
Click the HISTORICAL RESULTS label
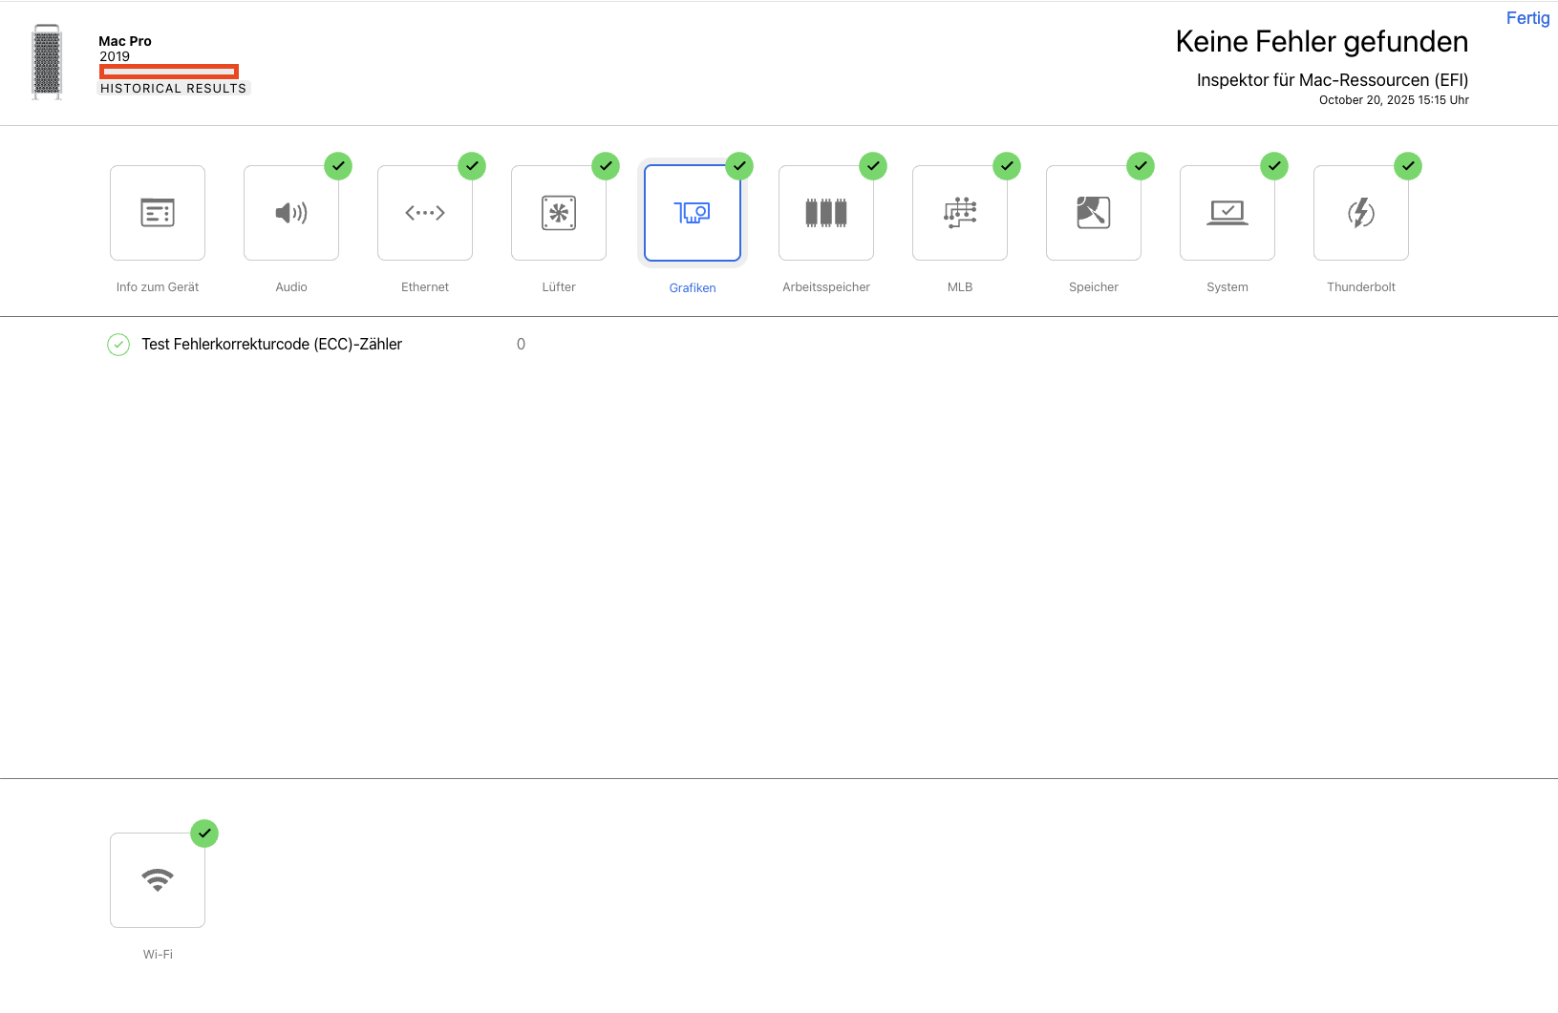point(174,89)
